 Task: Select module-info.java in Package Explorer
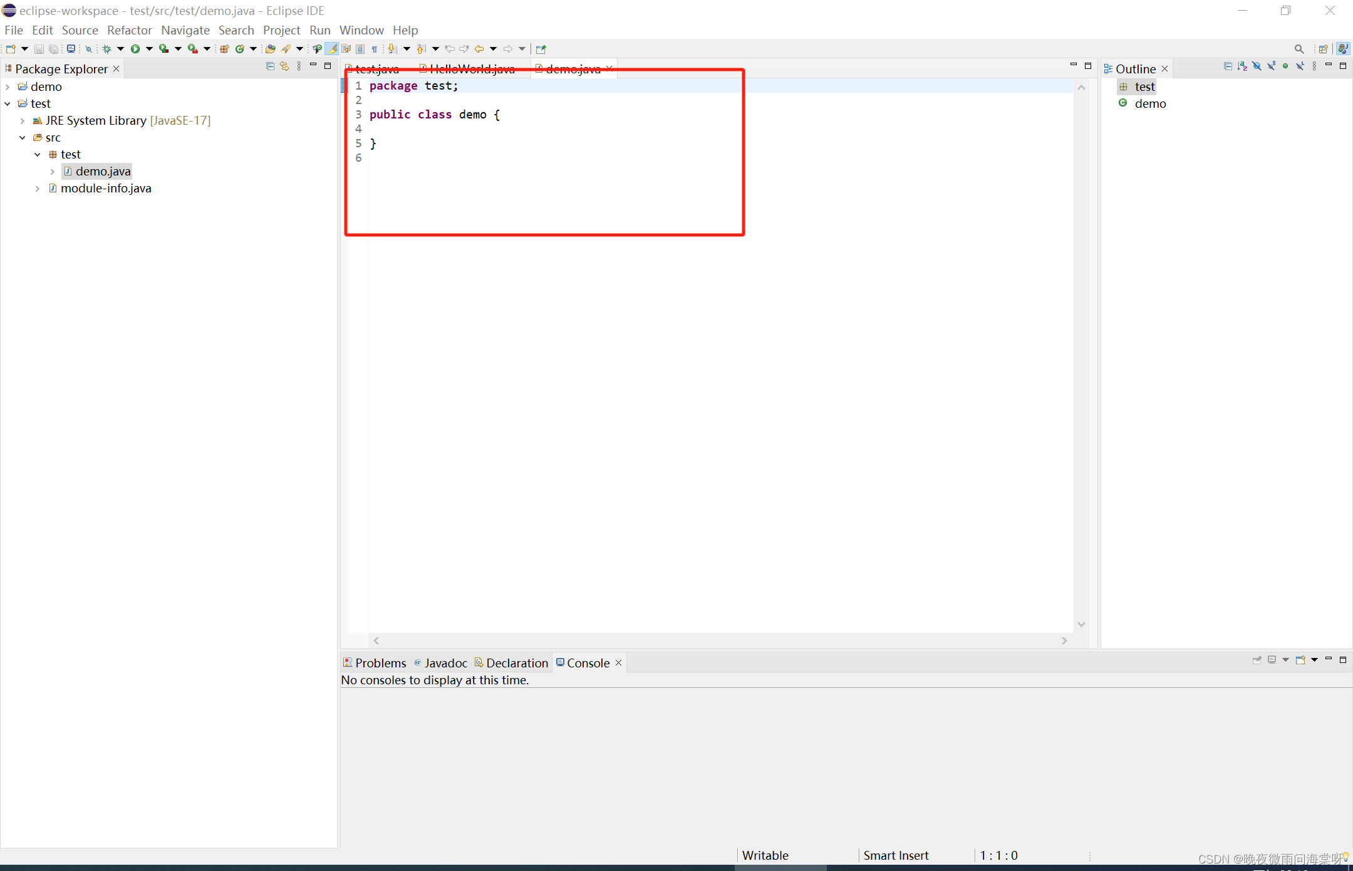[105, 188]
